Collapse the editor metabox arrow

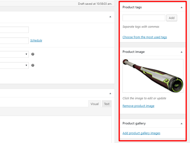(110, 93)
